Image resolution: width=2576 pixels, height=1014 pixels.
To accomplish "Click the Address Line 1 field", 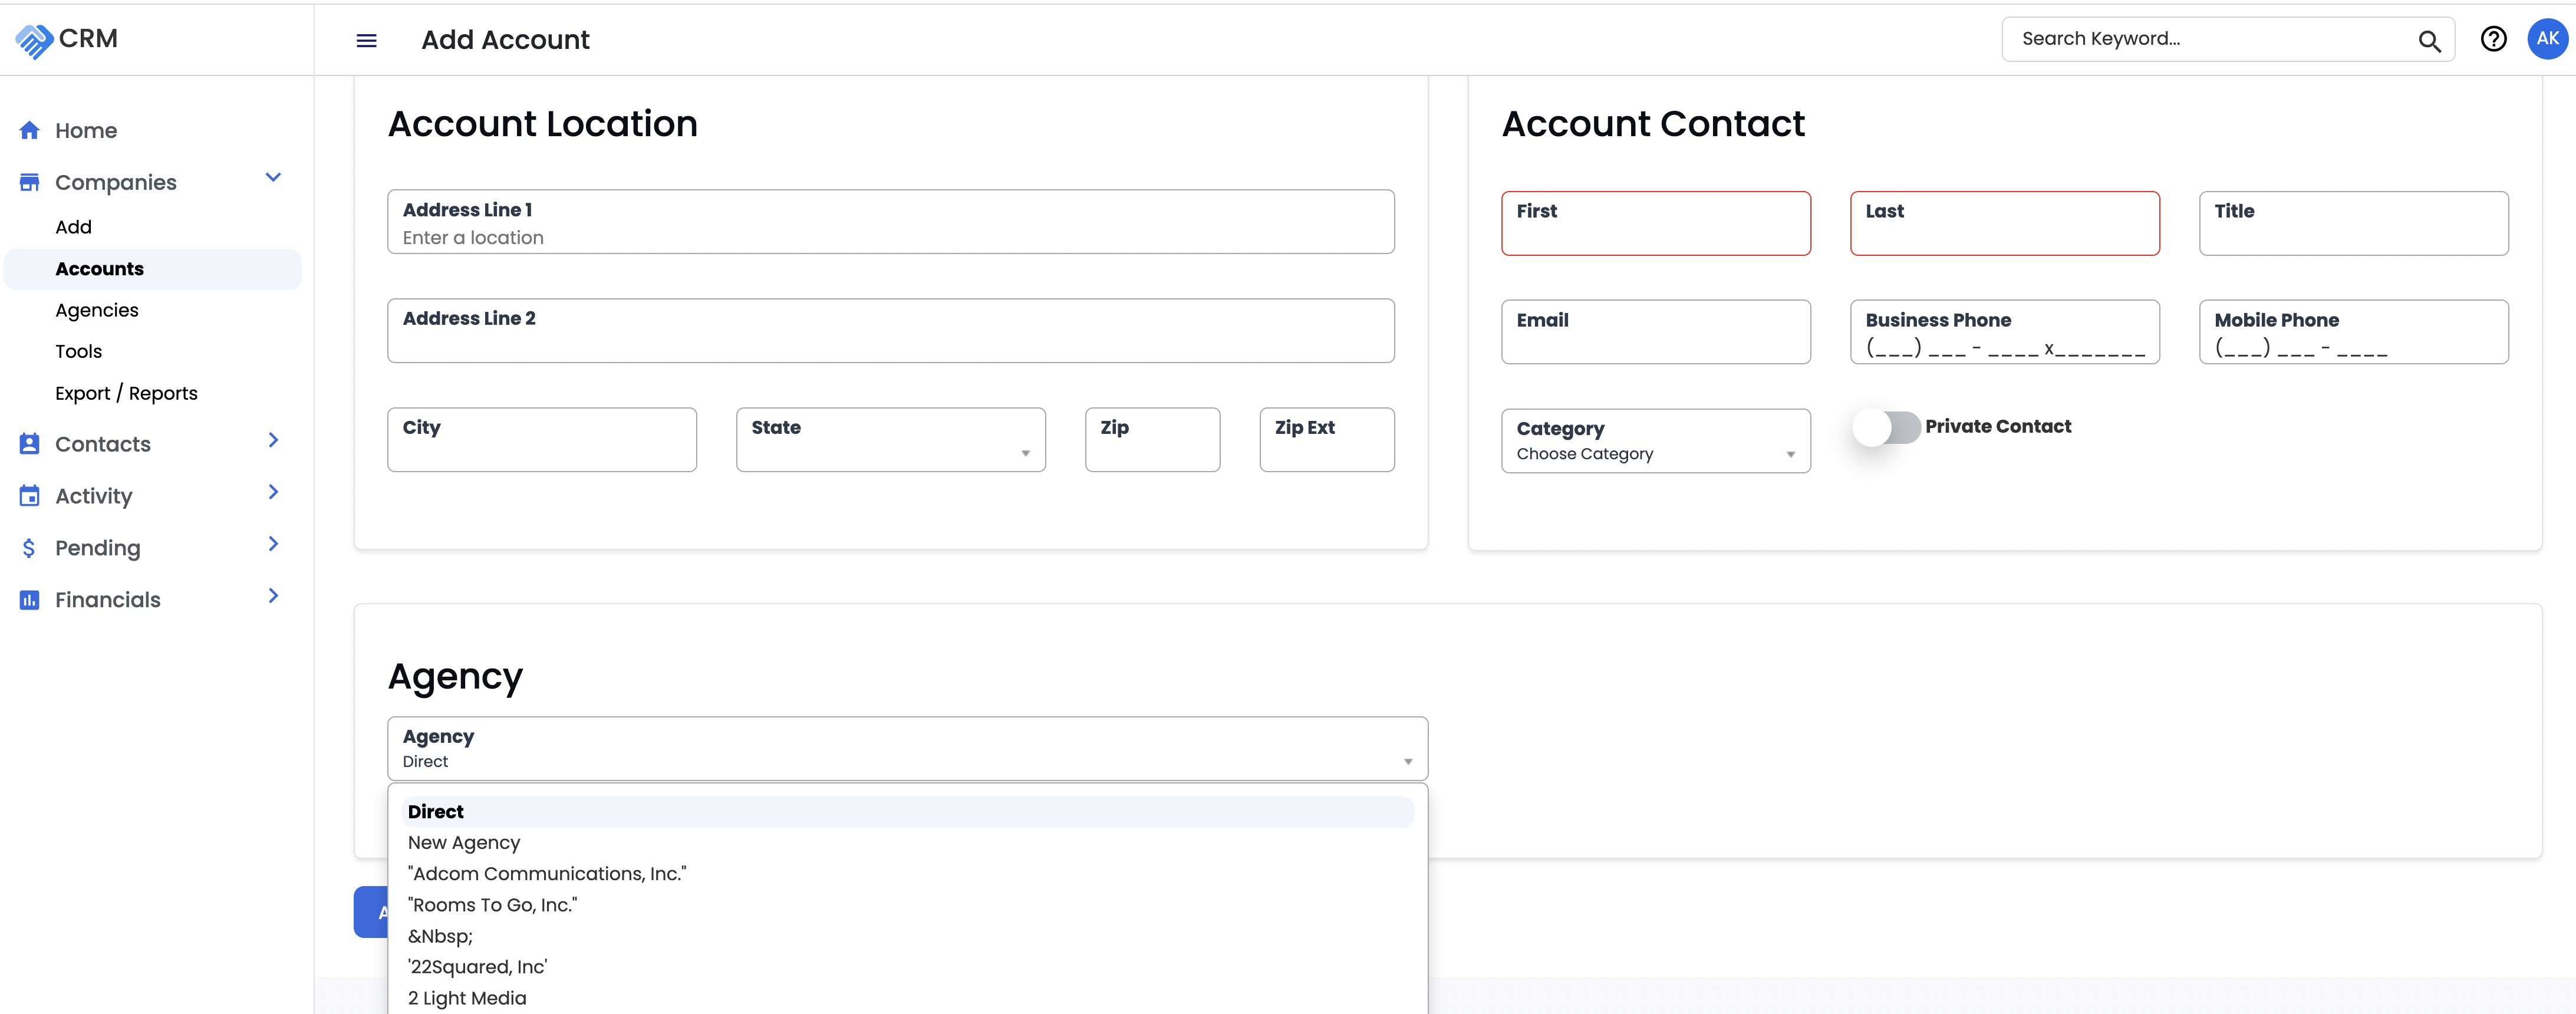I will coord(890,222).
